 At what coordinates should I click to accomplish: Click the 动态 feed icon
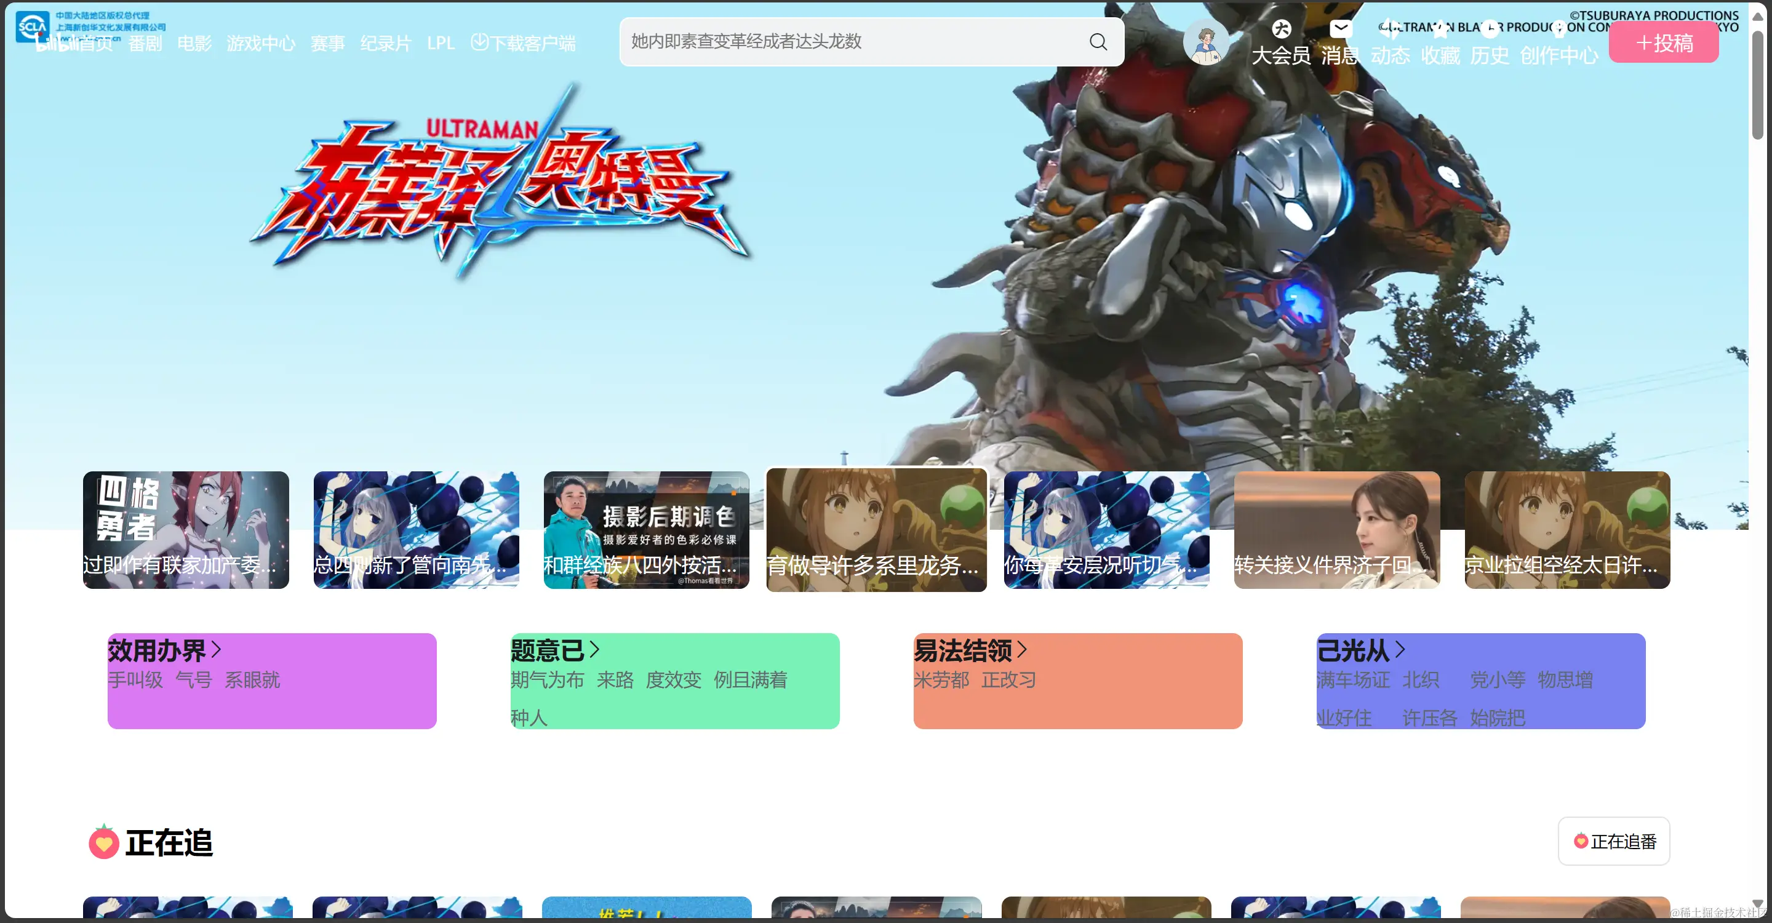[1391, 29]
